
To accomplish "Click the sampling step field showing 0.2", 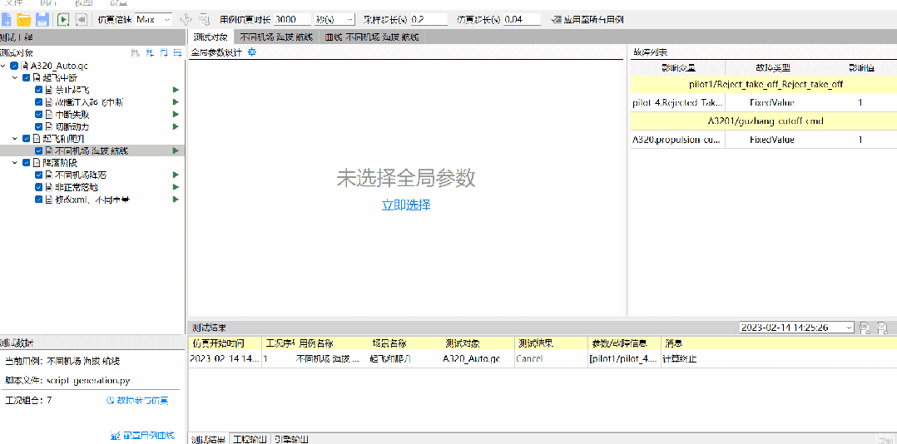I will coord(429,19).
